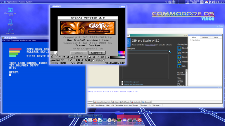This screenshot has width=225, height=126.
Task: Click the Quit button in the GrafX2 toolbar
Action: pyautogui.click(x=102, y=57)
